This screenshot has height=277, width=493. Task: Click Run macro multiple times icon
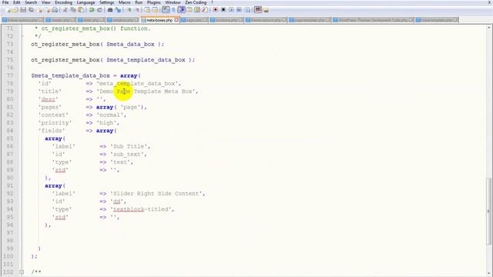click(240, 10)
